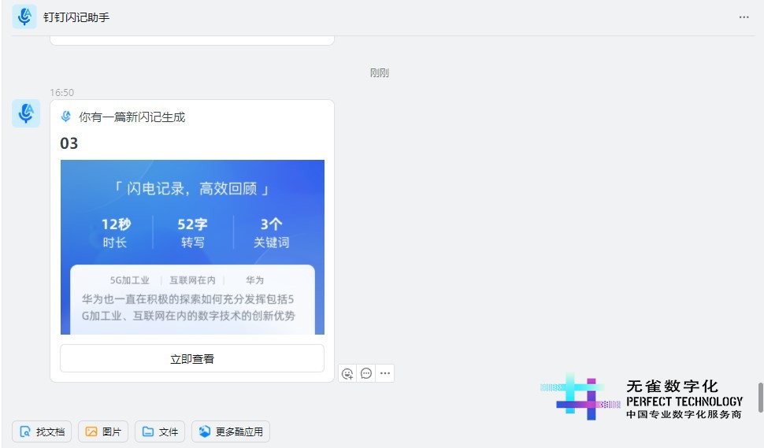
Task: Open the 找文档 shortcut
Action: point(42,431)
